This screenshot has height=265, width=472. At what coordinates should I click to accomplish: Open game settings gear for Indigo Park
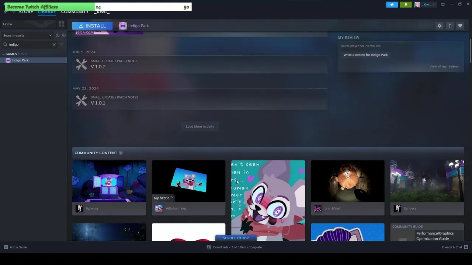439,26
